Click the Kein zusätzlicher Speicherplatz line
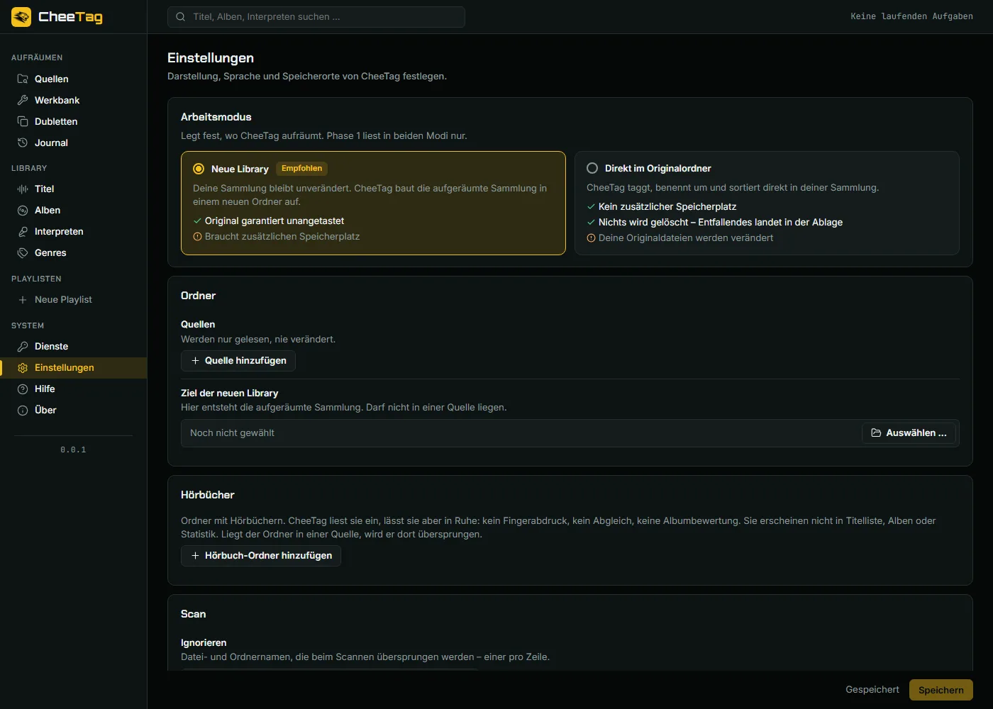The image size is (993, 709). [662, 207]
